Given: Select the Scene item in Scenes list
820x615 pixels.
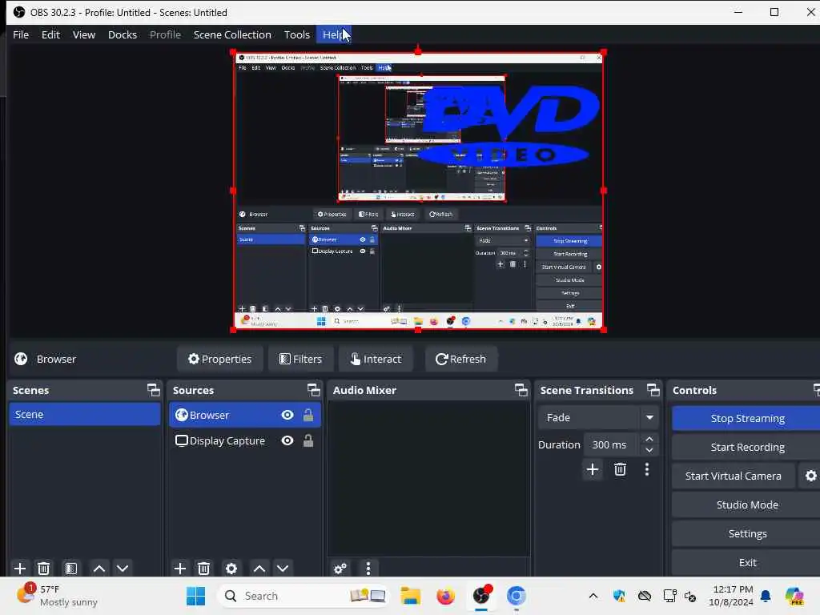Looking at the screenshot, I should point(85,414).
